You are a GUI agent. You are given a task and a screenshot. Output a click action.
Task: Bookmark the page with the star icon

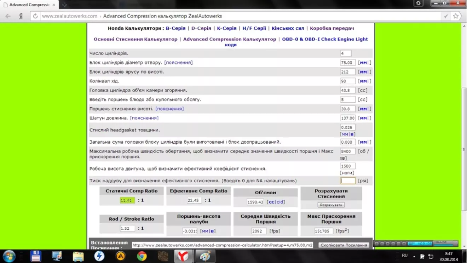(x=456, y=16)
